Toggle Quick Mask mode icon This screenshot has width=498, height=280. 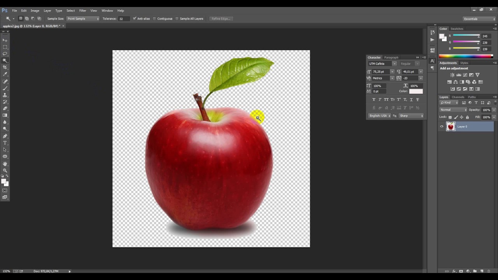coord(5,191)
